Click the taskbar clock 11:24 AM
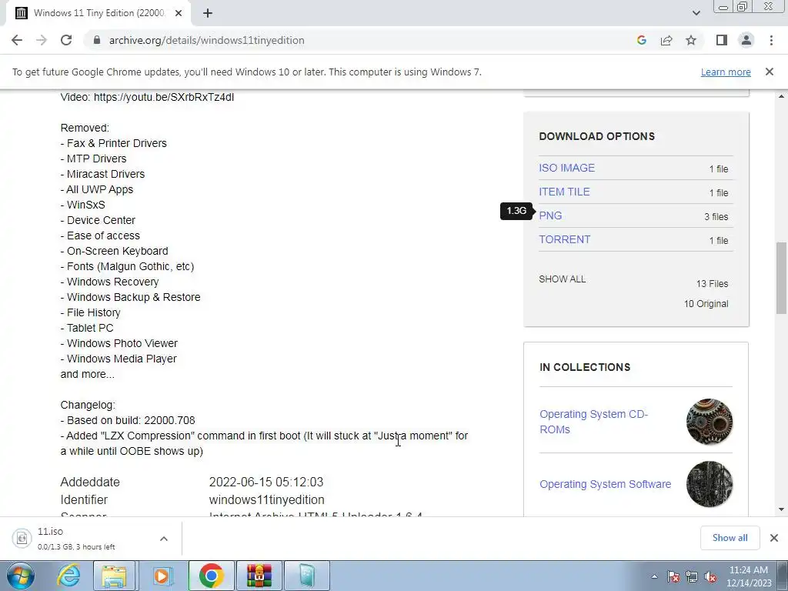 click(748, 570)
